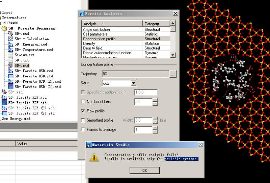Decrease Number of bins using the down arrow
Viewport: 270px width, 183px height.
click(155, 104)
